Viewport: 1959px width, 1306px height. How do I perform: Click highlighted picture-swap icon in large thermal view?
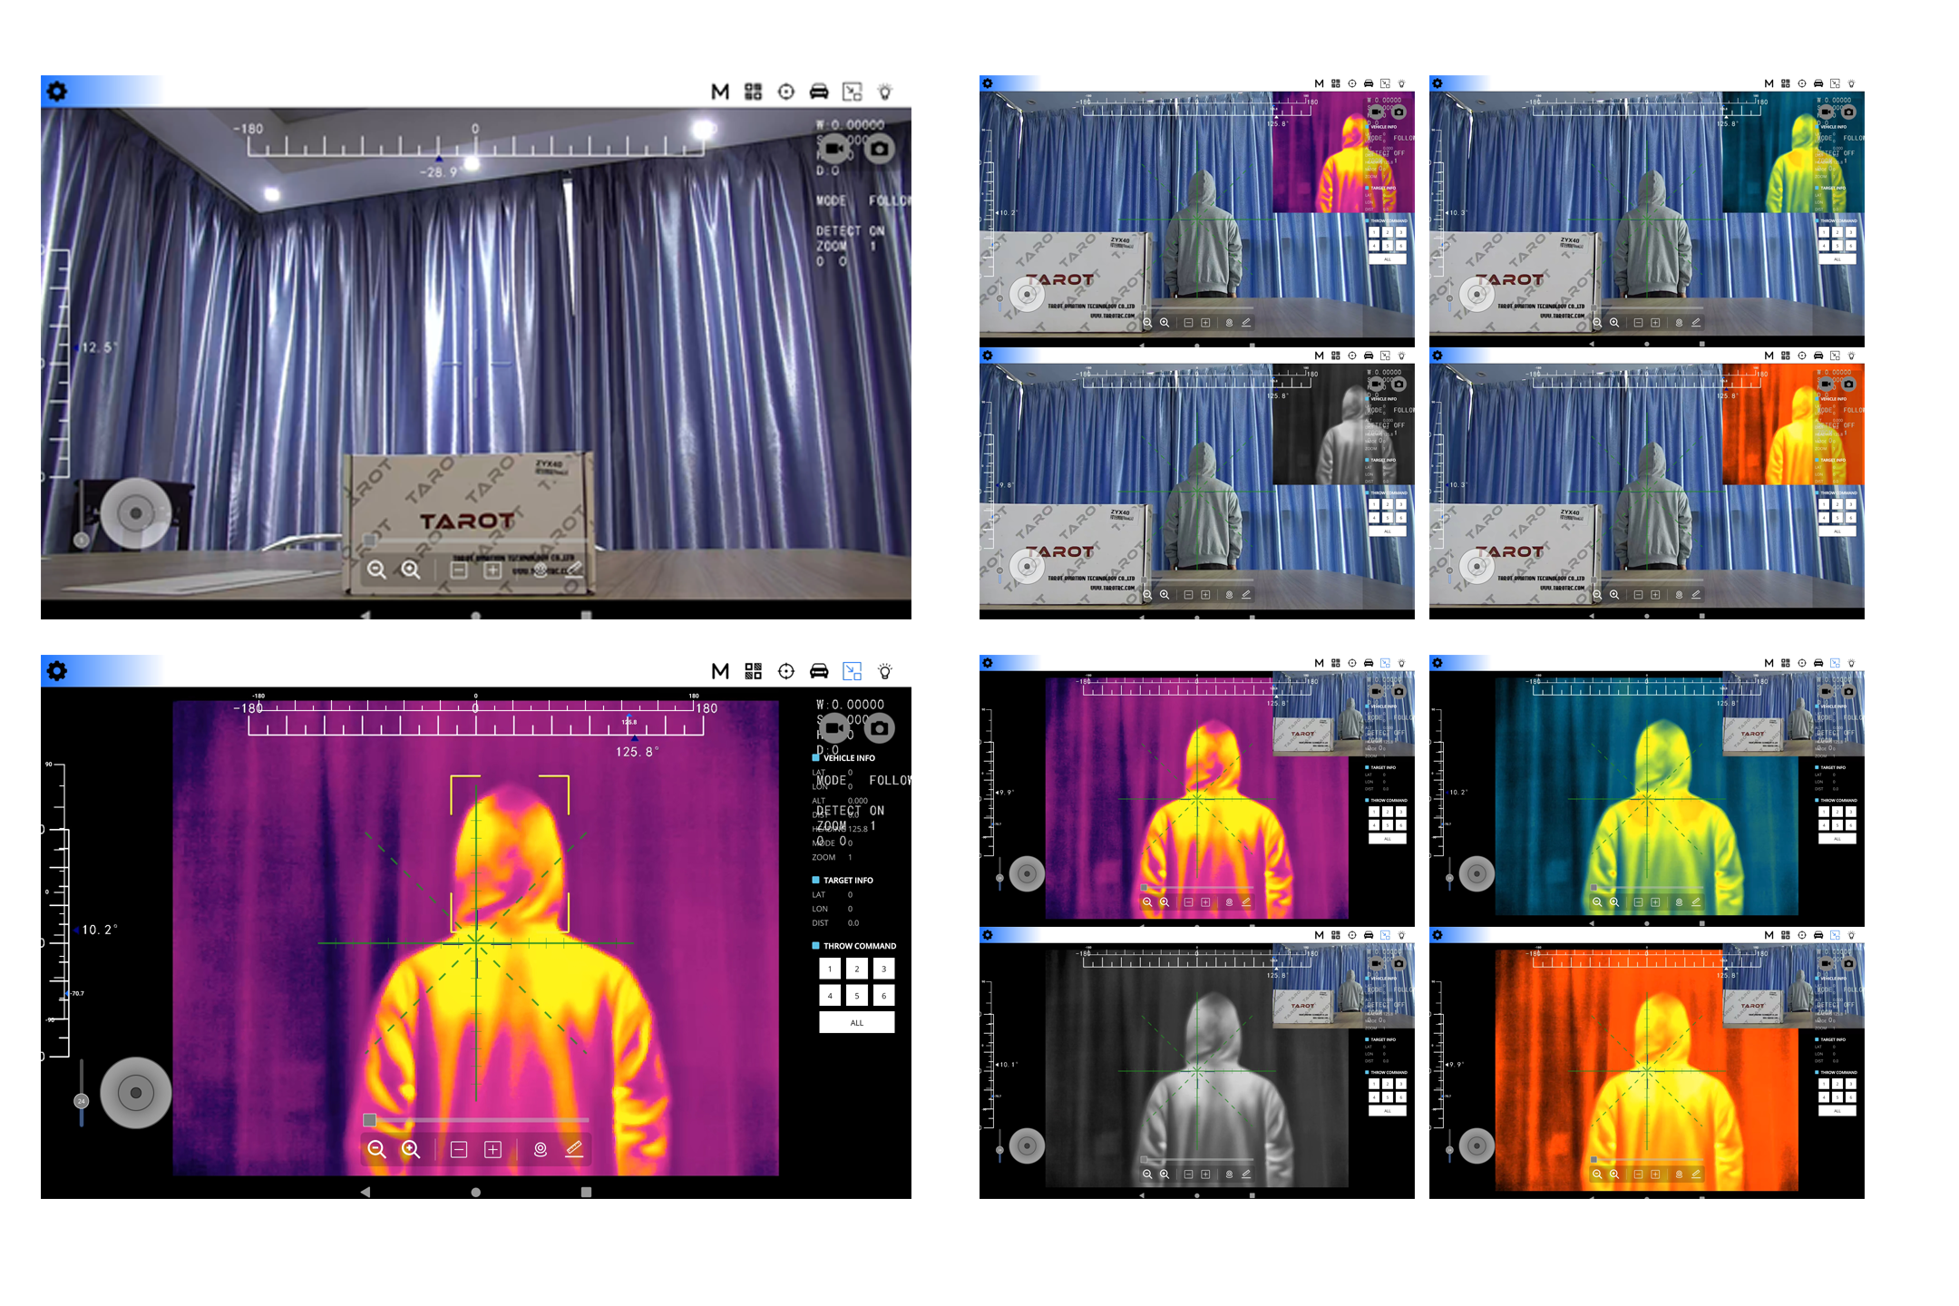852,671
